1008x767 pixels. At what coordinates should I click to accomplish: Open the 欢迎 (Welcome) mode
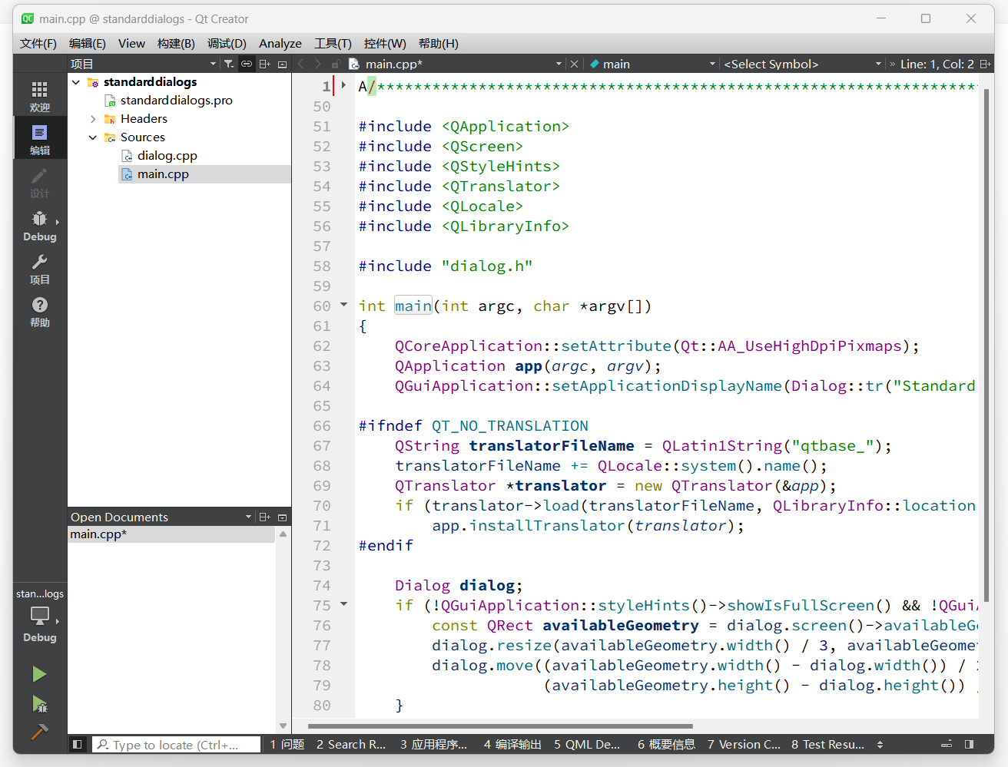tap(39, 95)
